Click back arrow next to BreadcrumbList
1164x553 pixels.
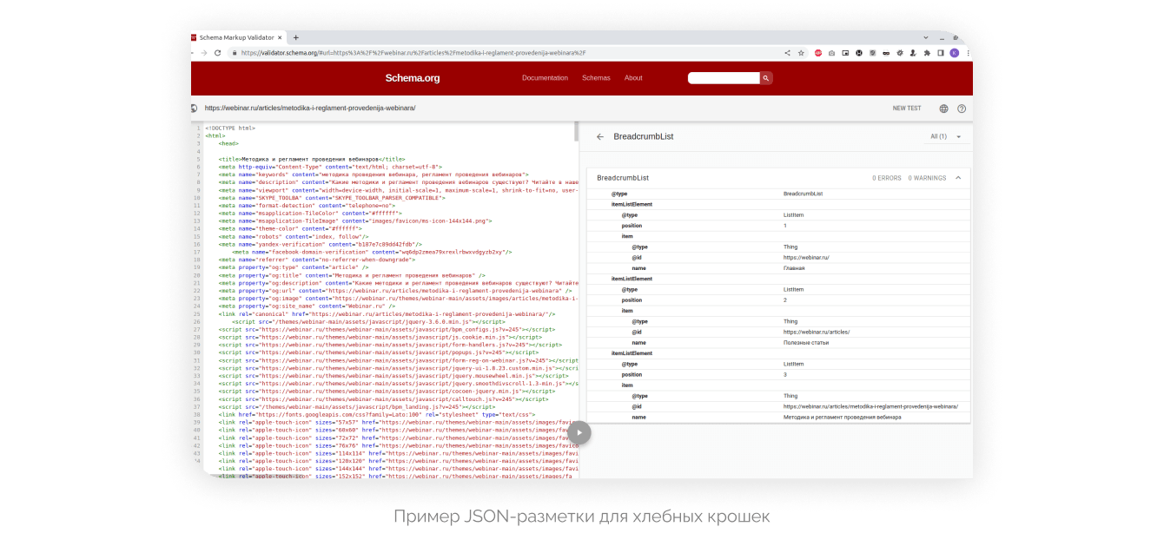tap(599, 136)
